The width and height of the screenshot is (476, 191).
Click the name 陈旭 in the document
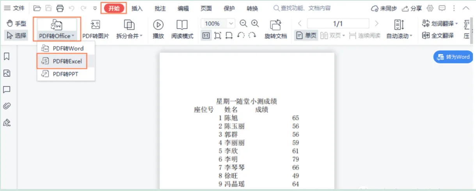[231, 118]
